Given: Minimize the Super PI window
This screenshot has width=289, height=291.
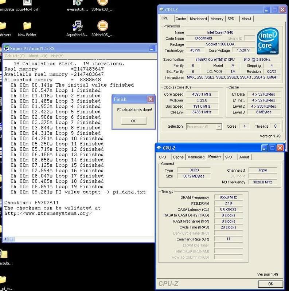Looking at the screenshot, I should coord(152,48).
